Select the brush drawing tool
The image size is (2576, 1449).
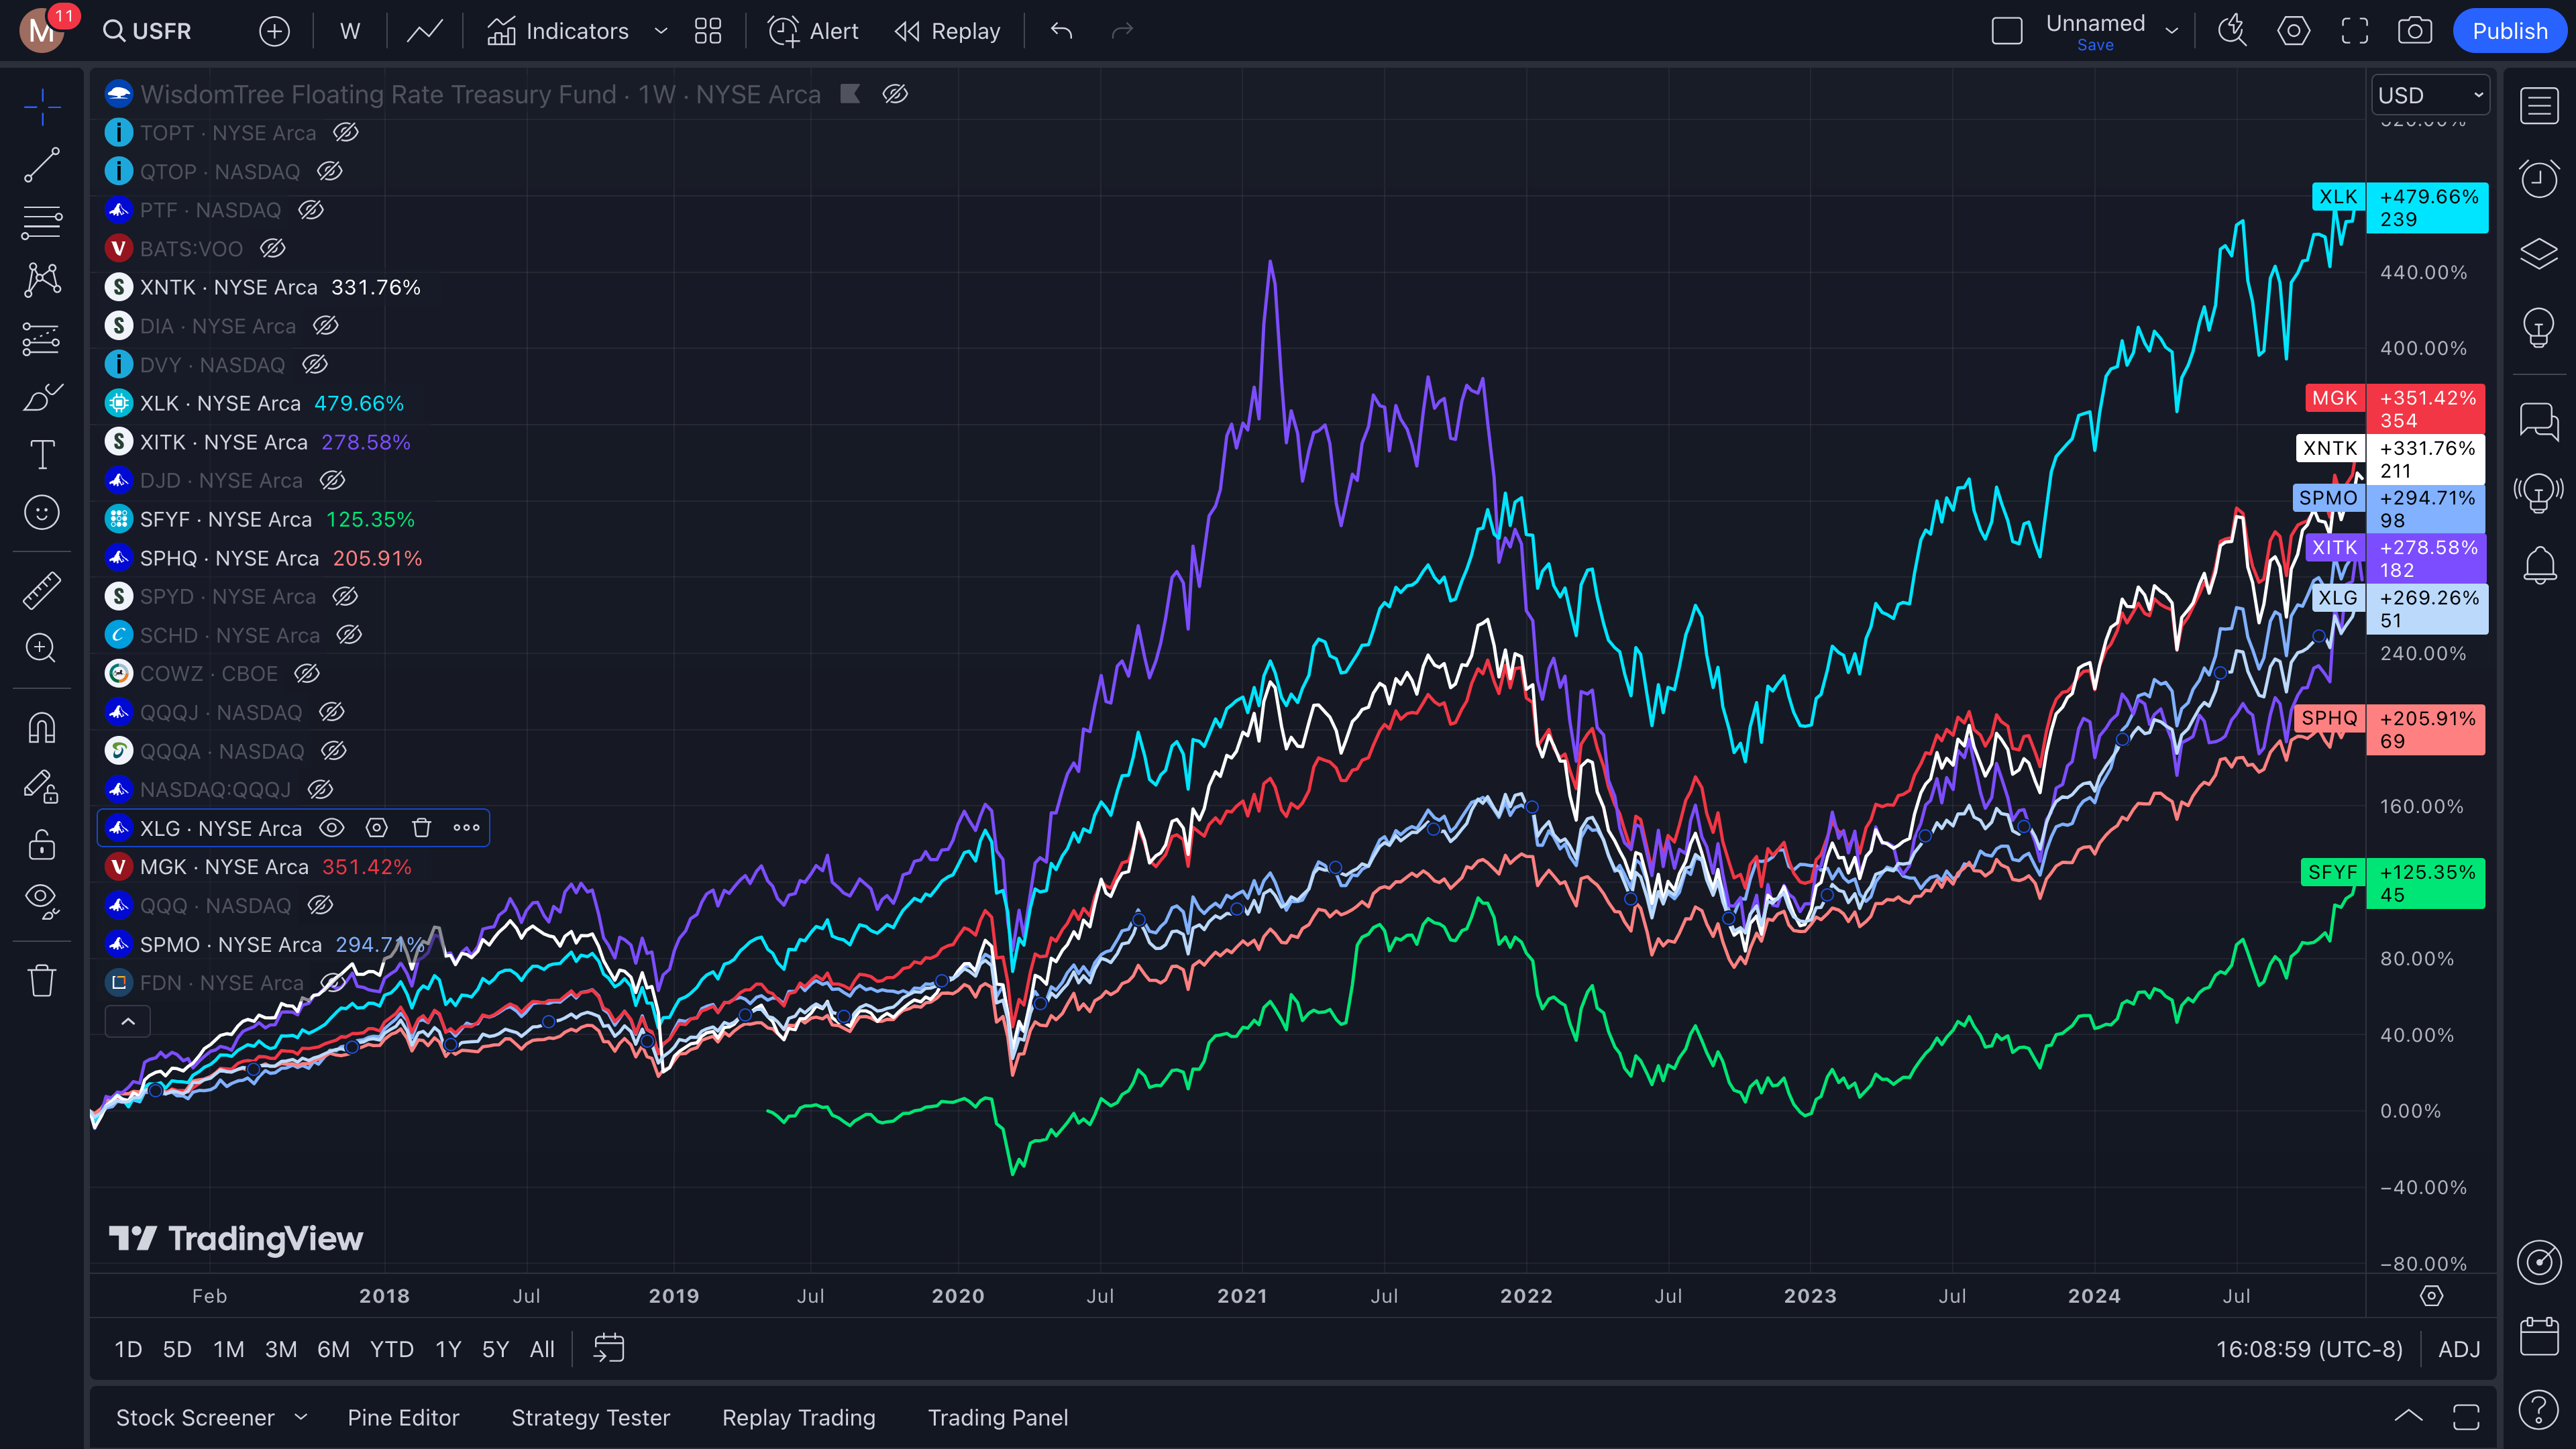click(42, 397)
